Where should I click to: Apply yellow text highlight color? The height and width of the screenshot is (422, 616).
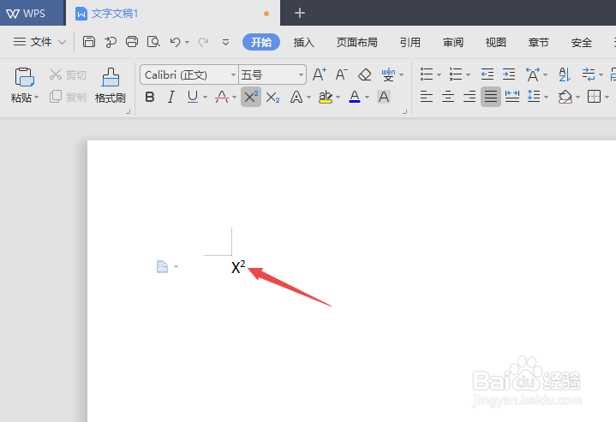click(326, 97)
